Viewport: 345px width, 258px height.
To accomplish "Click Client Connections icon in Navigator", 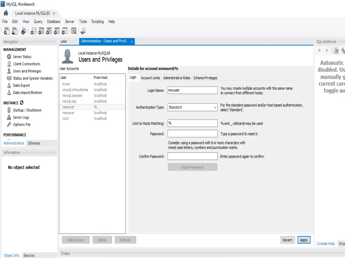I will click(9, 64).
